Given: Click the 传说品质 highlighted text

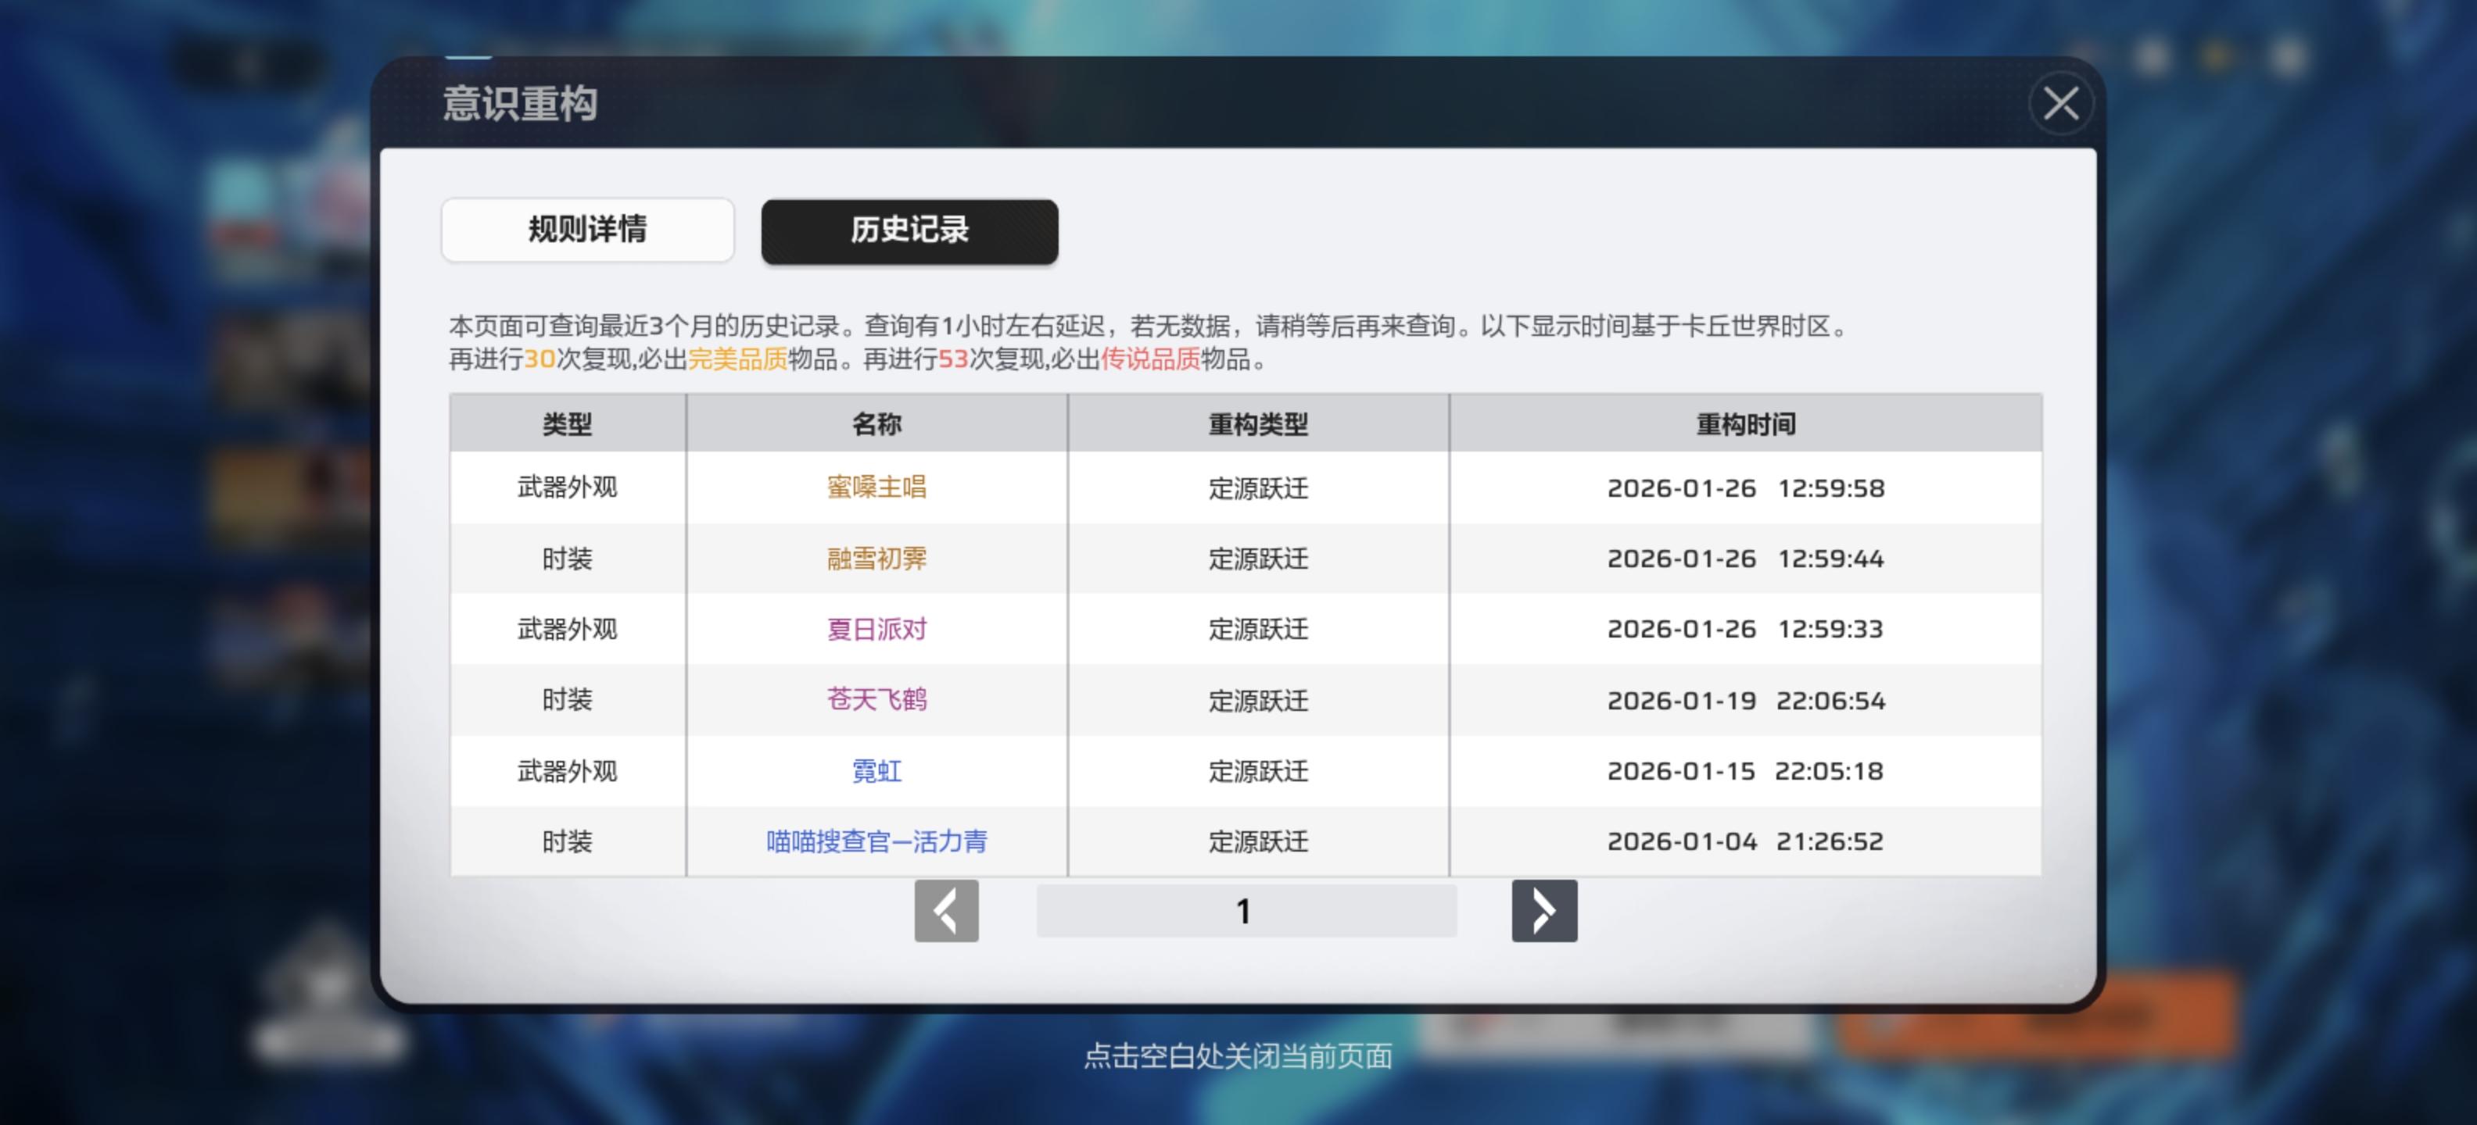Looking at the screenshot, I should point(1150,359).
